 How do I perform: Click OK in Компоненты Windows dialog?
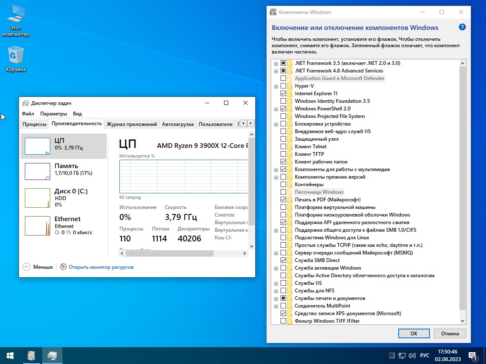pos(413,333)
